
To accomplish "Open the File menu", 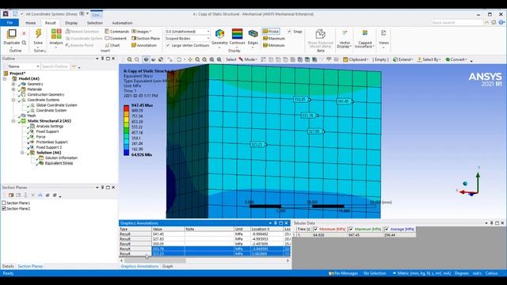I will coord(10,23).
